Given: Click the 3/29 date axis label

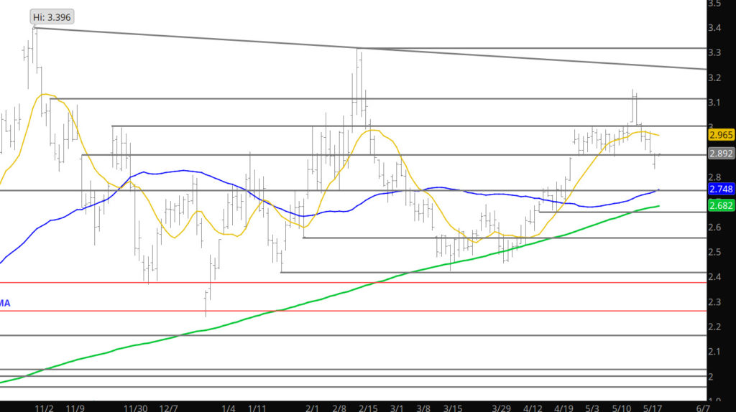Looking at the screenshot, I should (x=501, y=408).
